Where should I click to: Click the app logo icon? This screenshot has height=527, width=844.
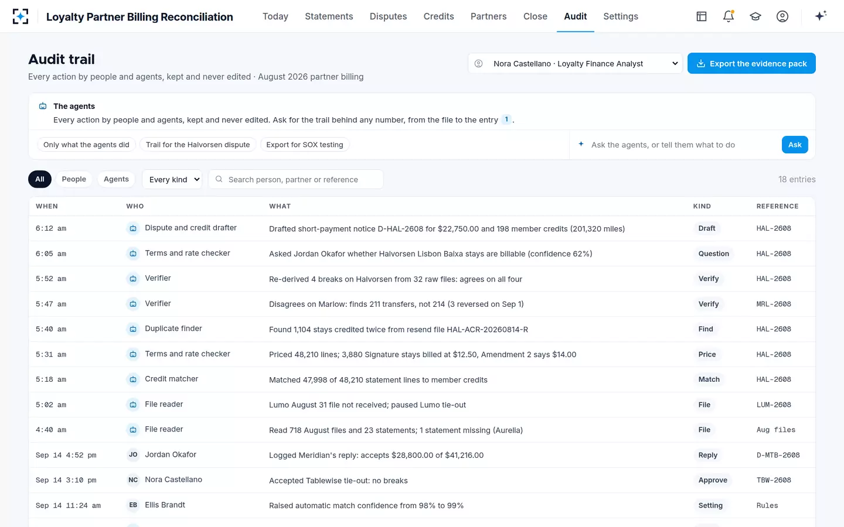coord(21,16)
